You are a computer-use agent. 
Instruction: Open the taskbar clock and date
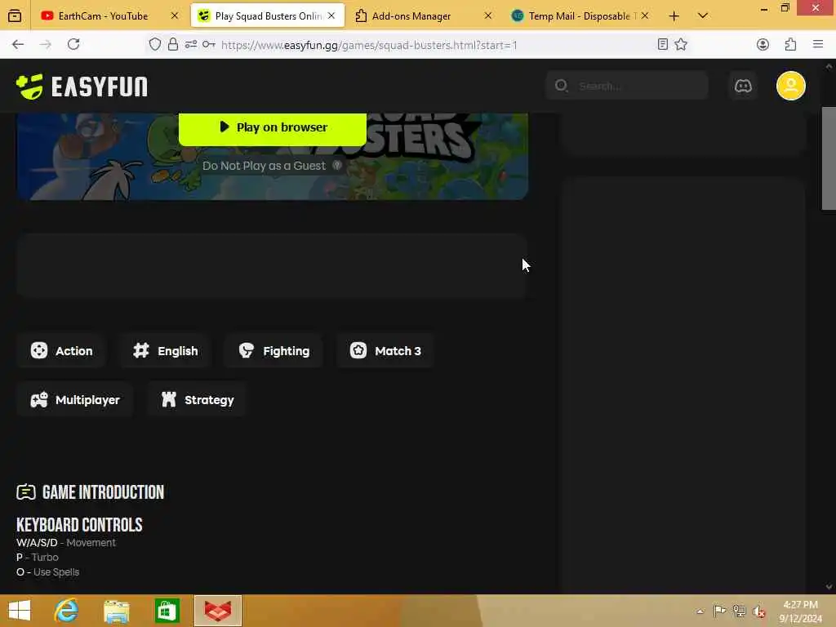coord(801,611)
